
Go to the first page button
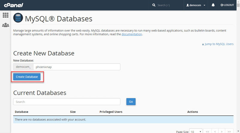click(x=207, y=131)
